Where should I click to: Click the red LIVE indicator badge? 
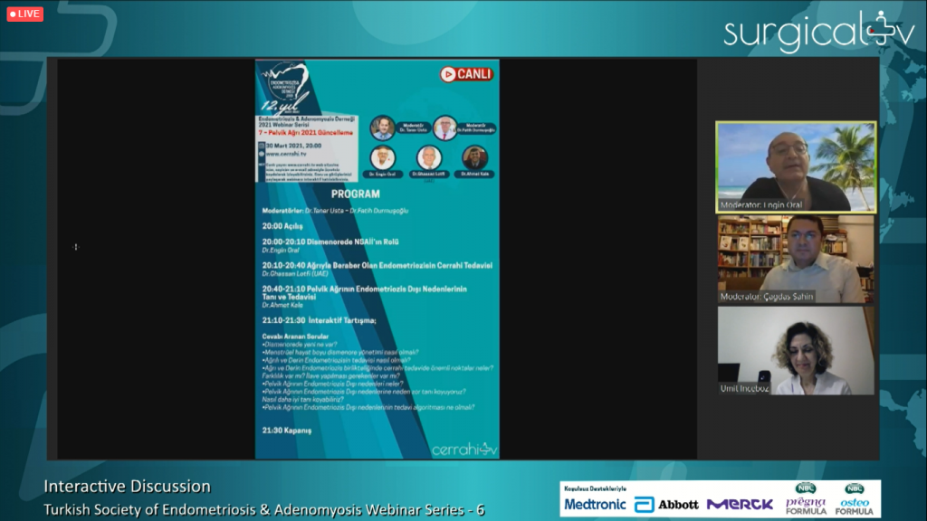point(24,14)
